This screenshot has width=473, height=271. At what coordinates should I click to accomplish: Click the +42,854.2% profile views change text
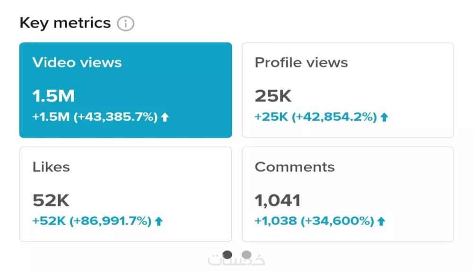tap(334, 118)
